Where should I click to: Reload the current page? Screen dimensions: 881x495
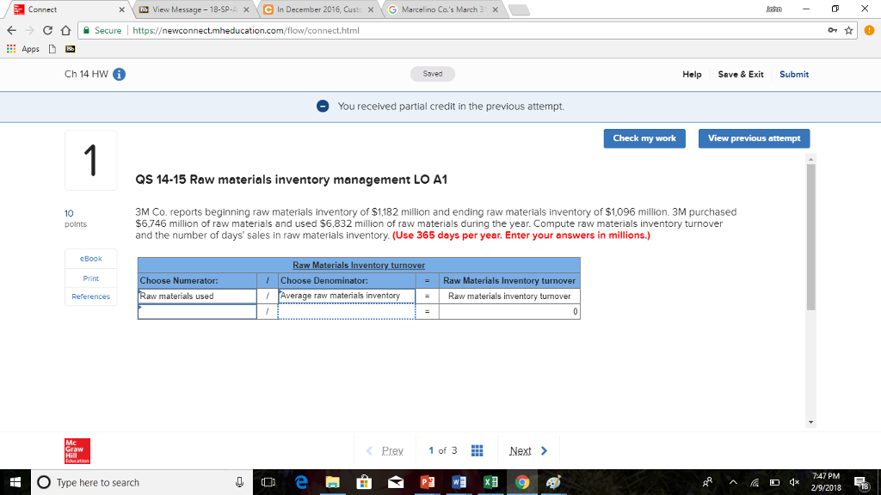point(48,30)
